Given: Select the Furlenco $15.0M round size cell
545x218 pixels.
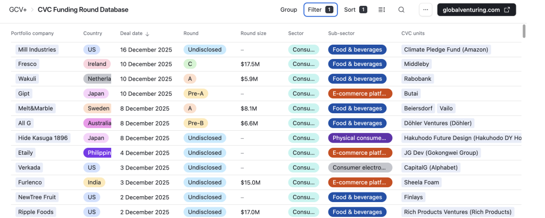Looking at the screenshot, I should point(250,182).
